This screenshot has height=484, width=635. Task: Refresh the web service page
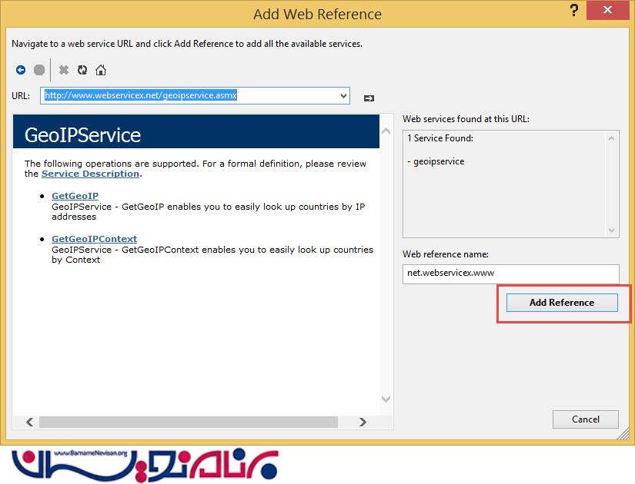point(82,70)
